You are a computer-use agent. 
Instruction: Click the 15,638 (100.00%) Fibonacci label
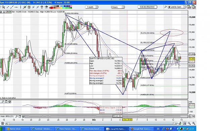[71, 13]
